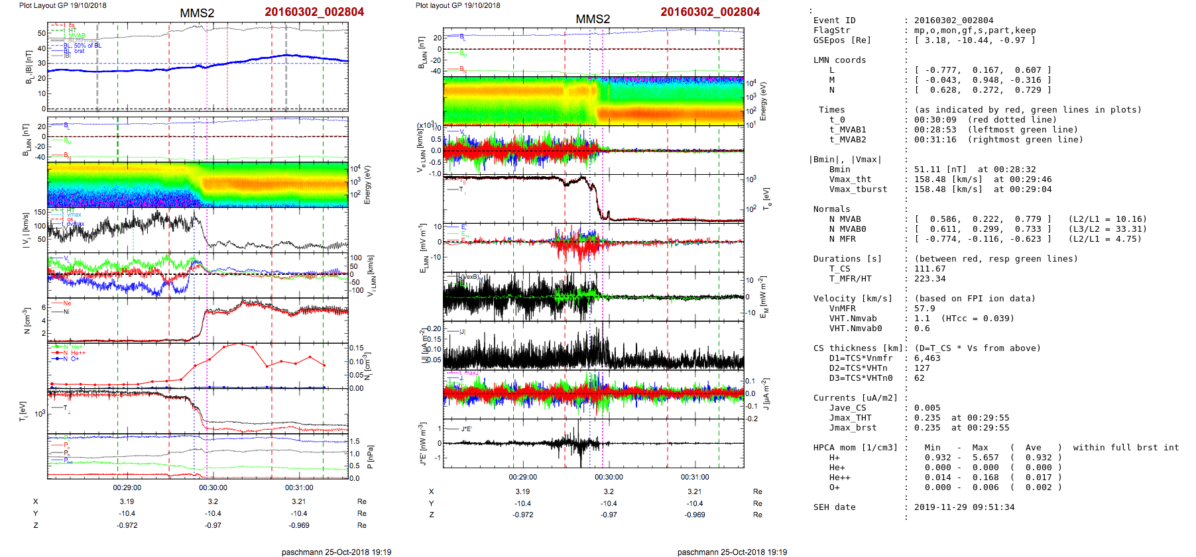Image resolution: width=1196 pixels, height=557 pixels.
Task: Click the '00:31:00' time tick of right plot
Action: tap(695, 477)
